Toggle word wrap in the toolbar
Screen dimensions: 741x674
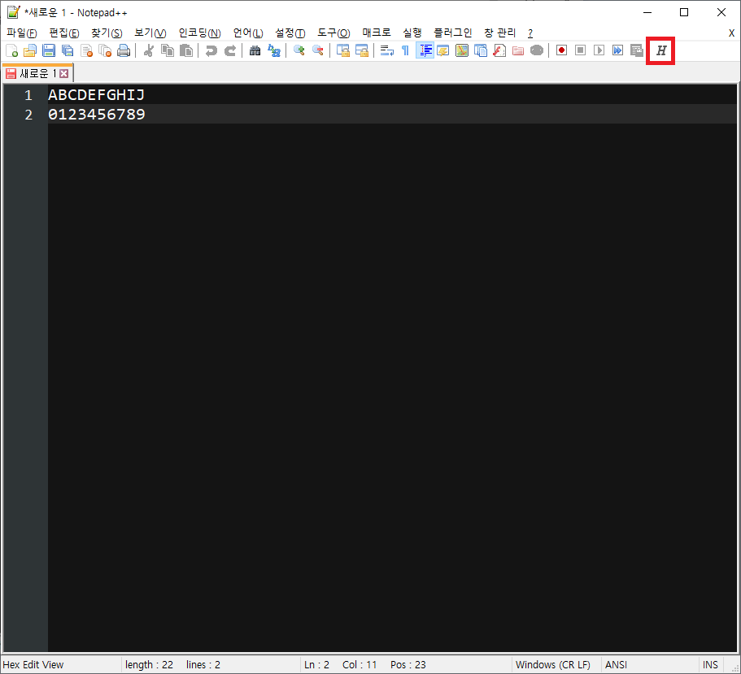point(386,50)
